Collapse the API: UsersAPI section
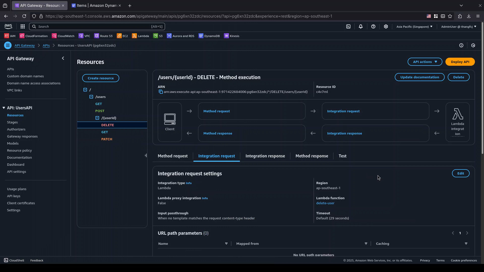 point(4,108)
